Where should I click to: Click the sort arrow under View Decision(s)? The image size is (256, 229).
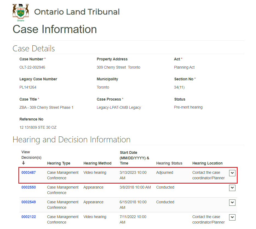coord(24,163)
